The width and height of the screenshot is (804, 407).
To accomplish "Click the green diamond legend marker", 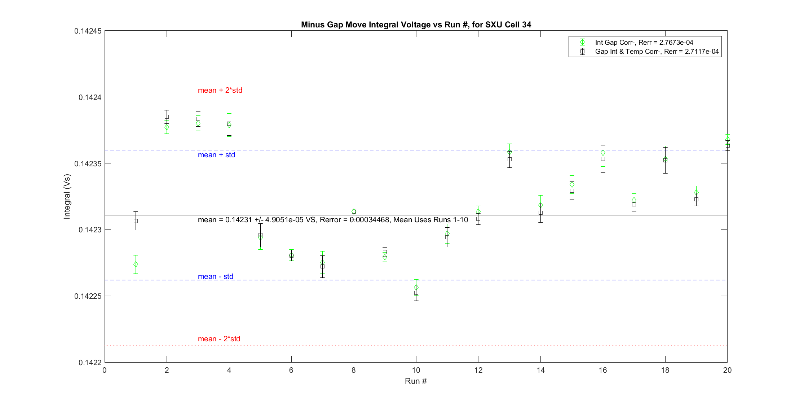I will (x=582, y=42).
